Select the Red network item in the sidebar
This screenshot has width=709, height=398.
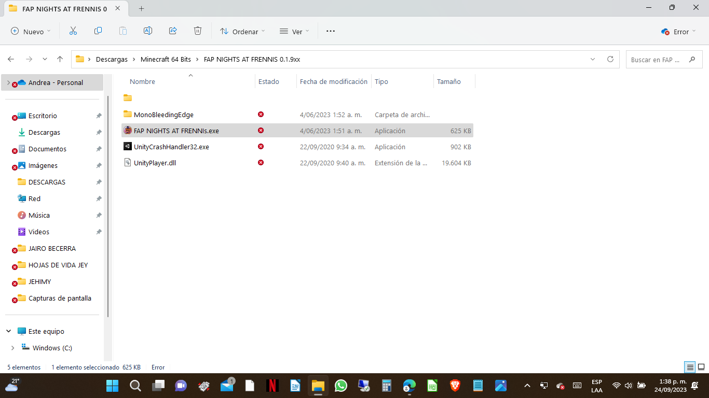(34, 198)
